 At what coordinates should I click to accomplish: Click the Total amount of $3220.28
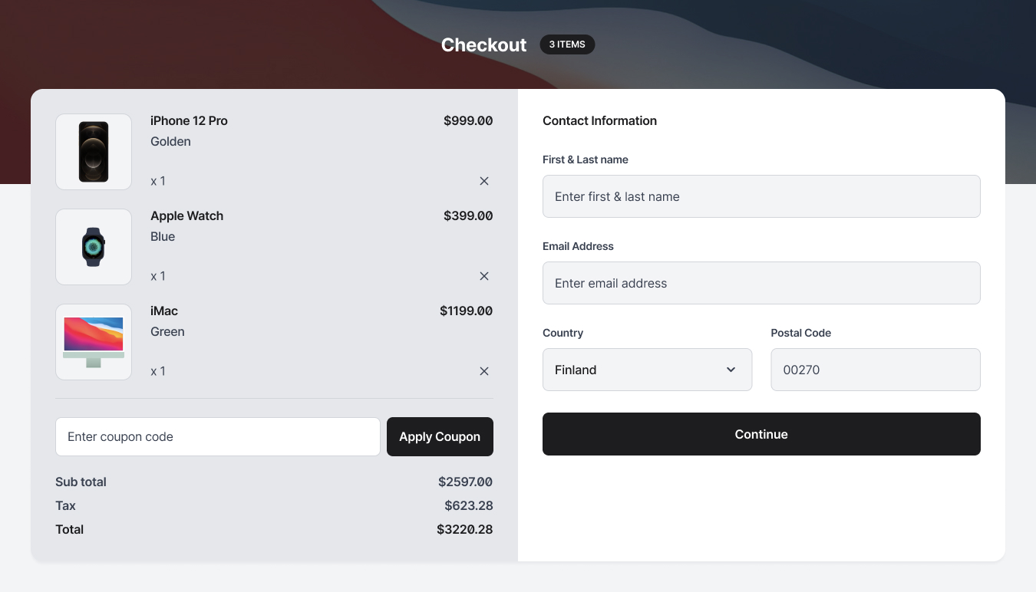point(464,529)
